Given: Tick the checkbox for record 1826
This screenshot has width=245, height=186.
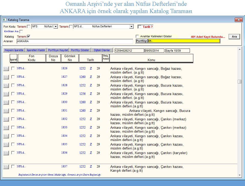Looking at the screenshot, I should point(13,68).
